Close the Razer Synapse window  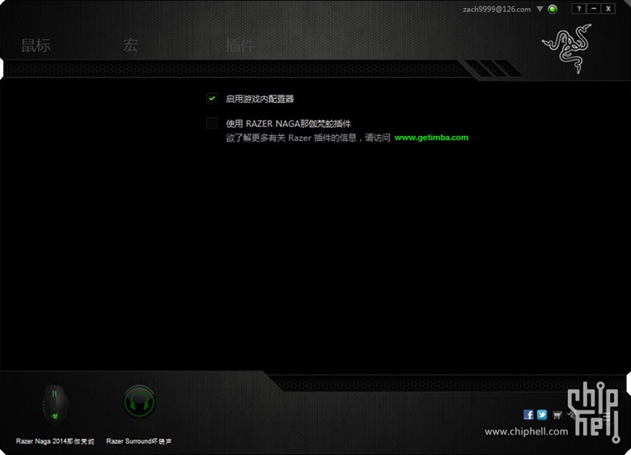[x=608, y=9]
